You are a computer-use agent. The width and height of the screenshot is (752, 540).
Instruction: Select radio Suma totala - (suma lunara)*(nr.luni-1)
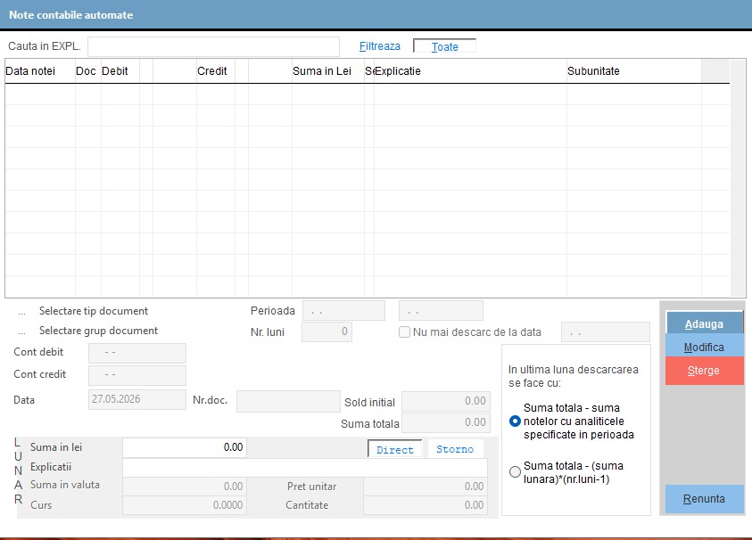click(x=515, y=472)
